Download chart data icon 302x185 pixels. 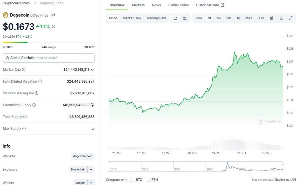click(x=281, y=18)
